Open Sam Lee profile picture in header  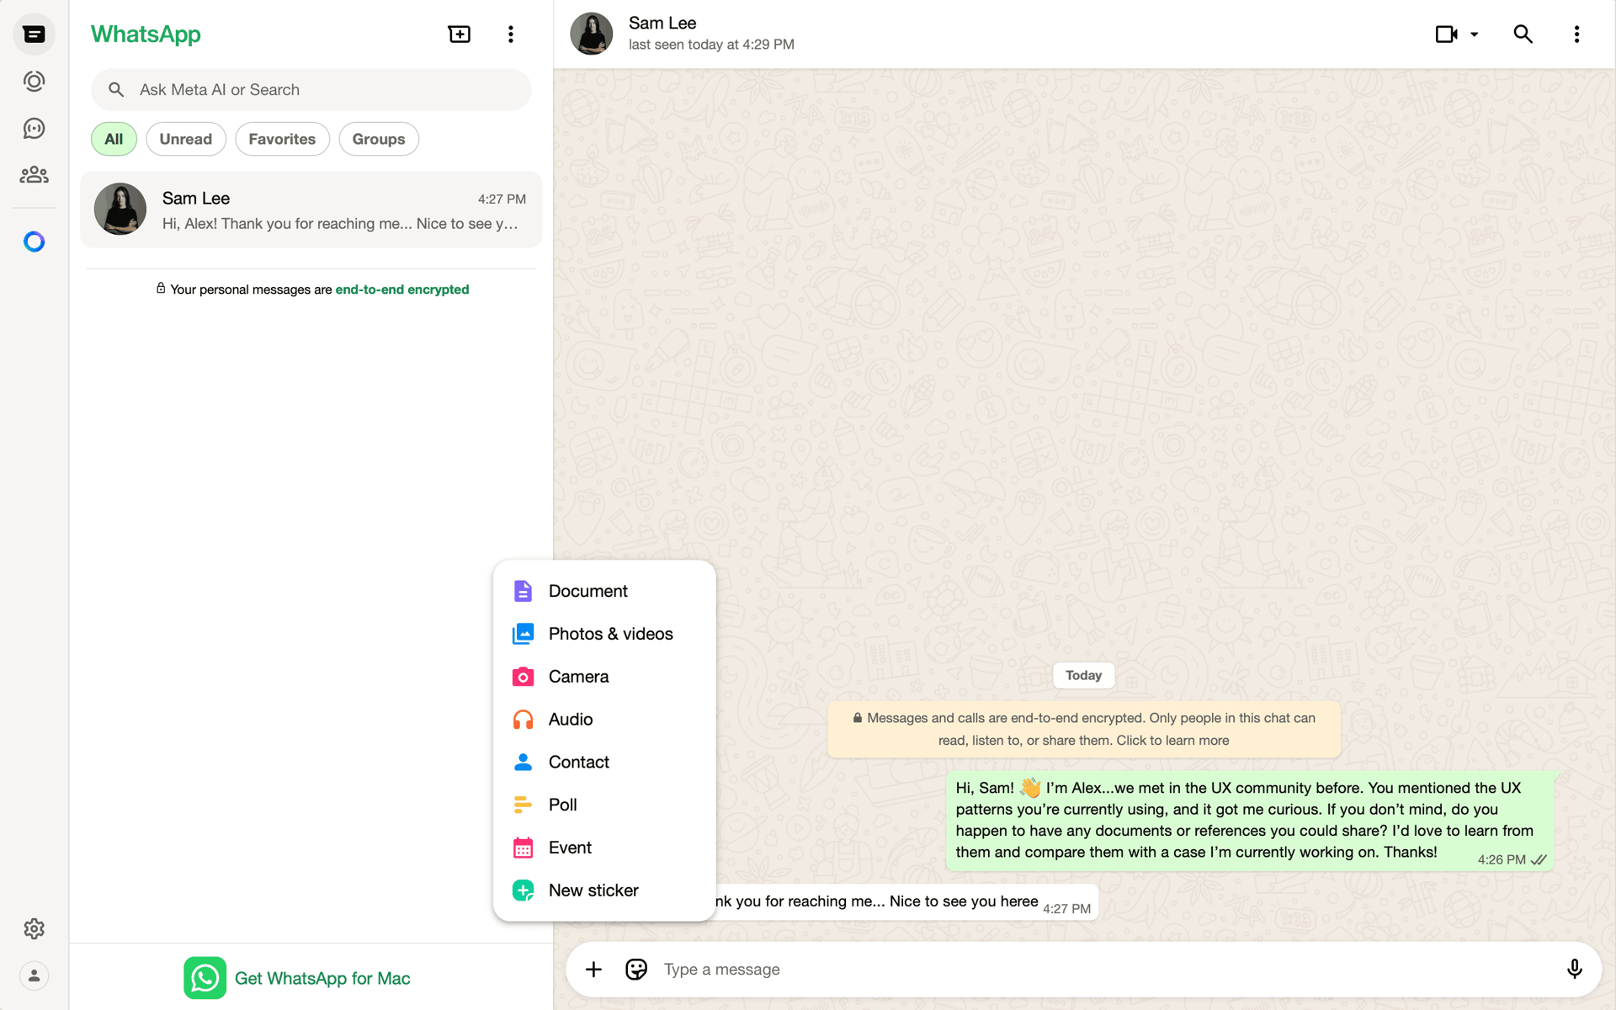[x=591, y=35]
